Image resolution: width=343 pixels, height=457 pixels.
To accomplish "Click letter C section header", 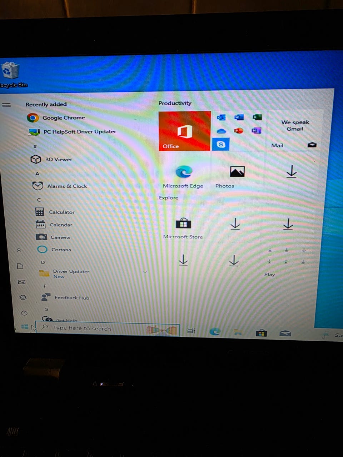I will pyautogui.click(x=39, y=200).
